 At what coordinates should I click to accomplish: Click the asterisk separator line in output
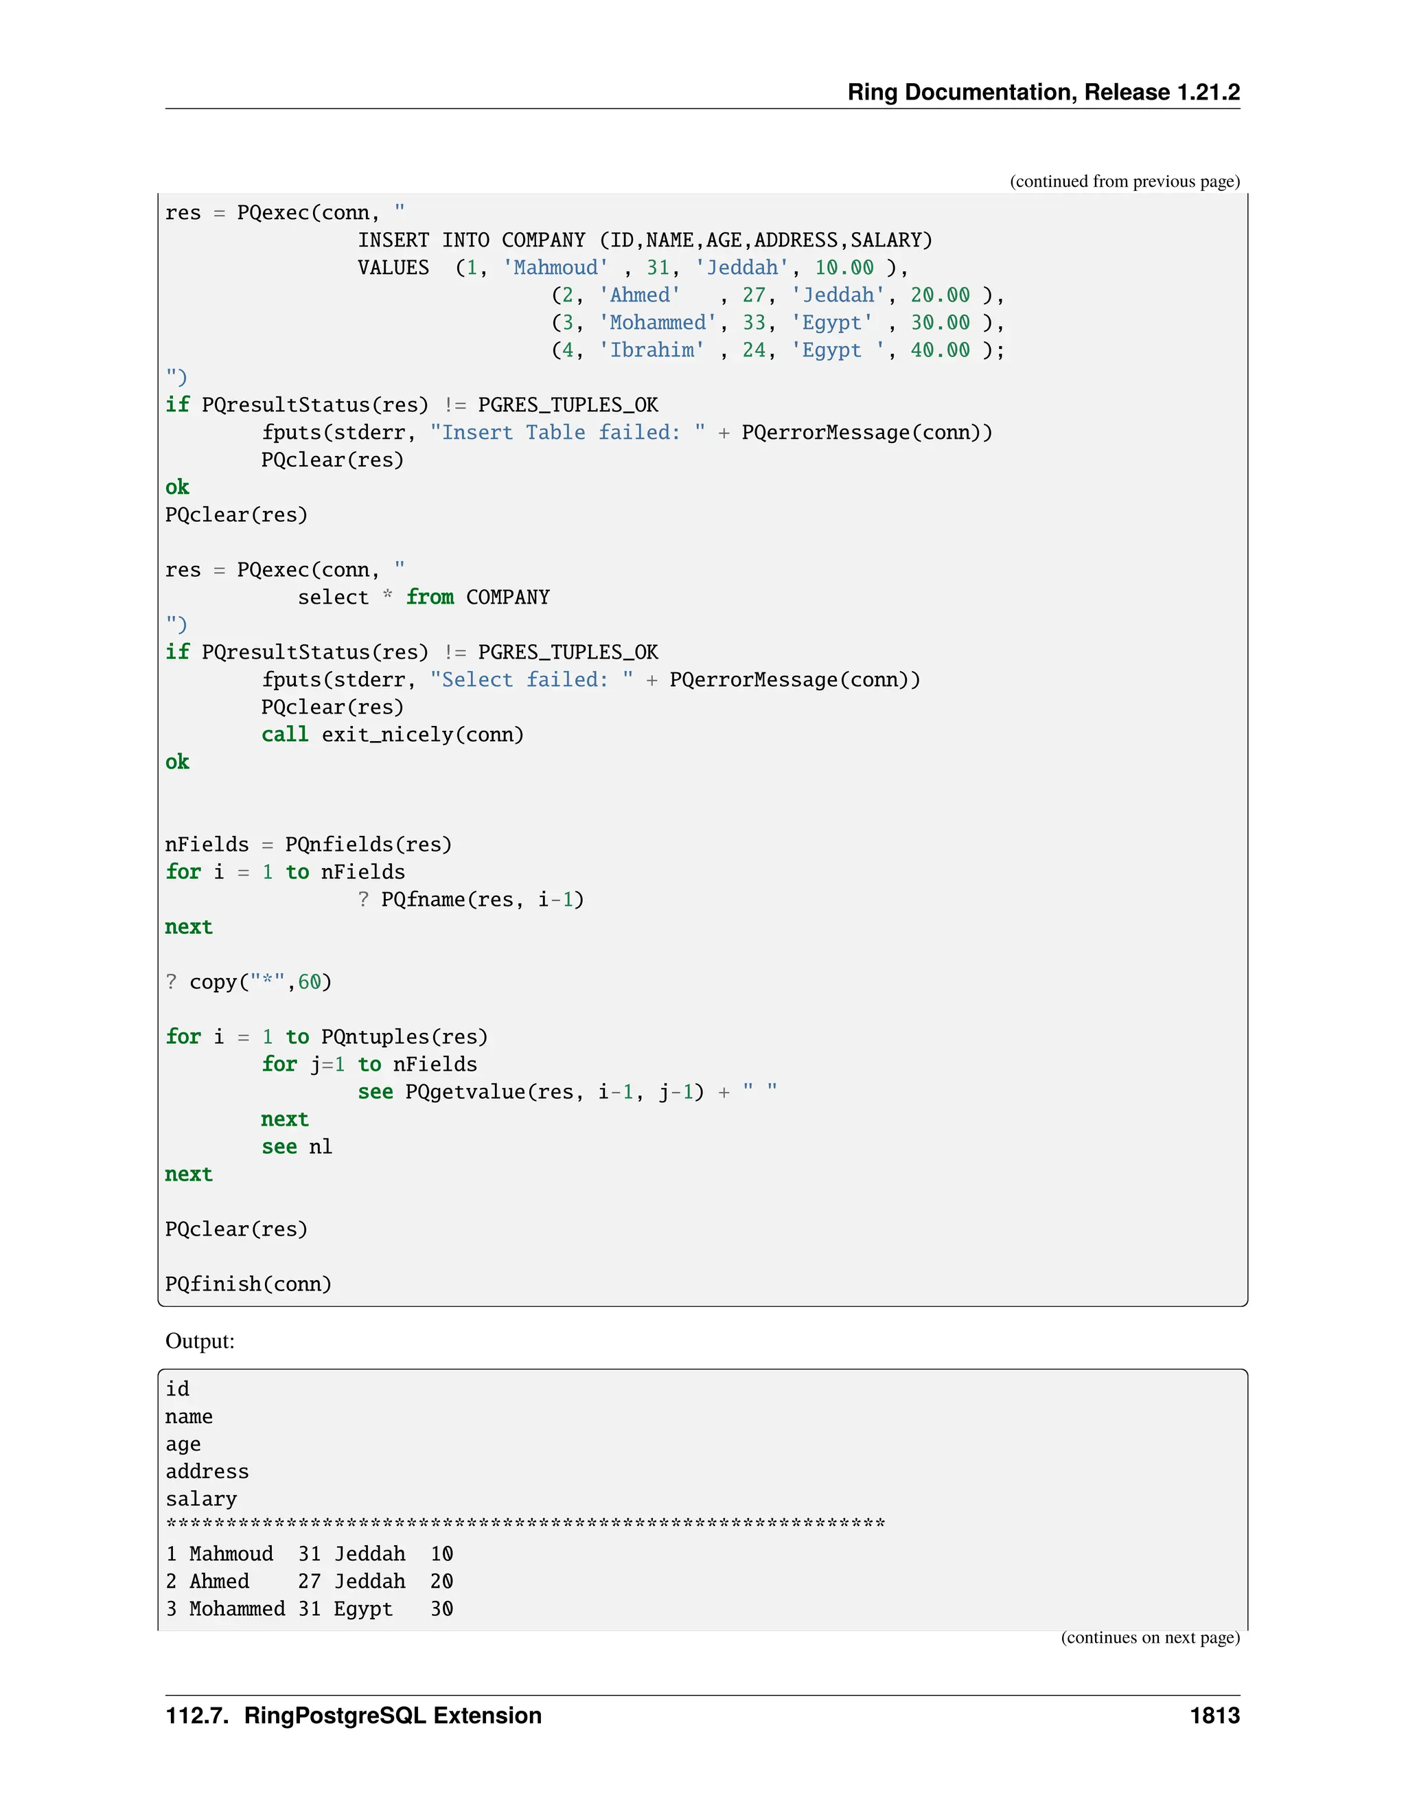point(525,1525)
